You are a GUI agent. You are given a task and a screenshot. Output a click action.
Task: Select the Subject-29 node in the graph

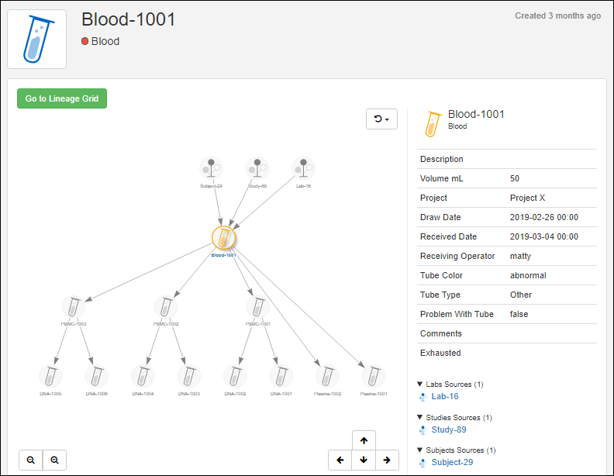click(x=211, y=168)
